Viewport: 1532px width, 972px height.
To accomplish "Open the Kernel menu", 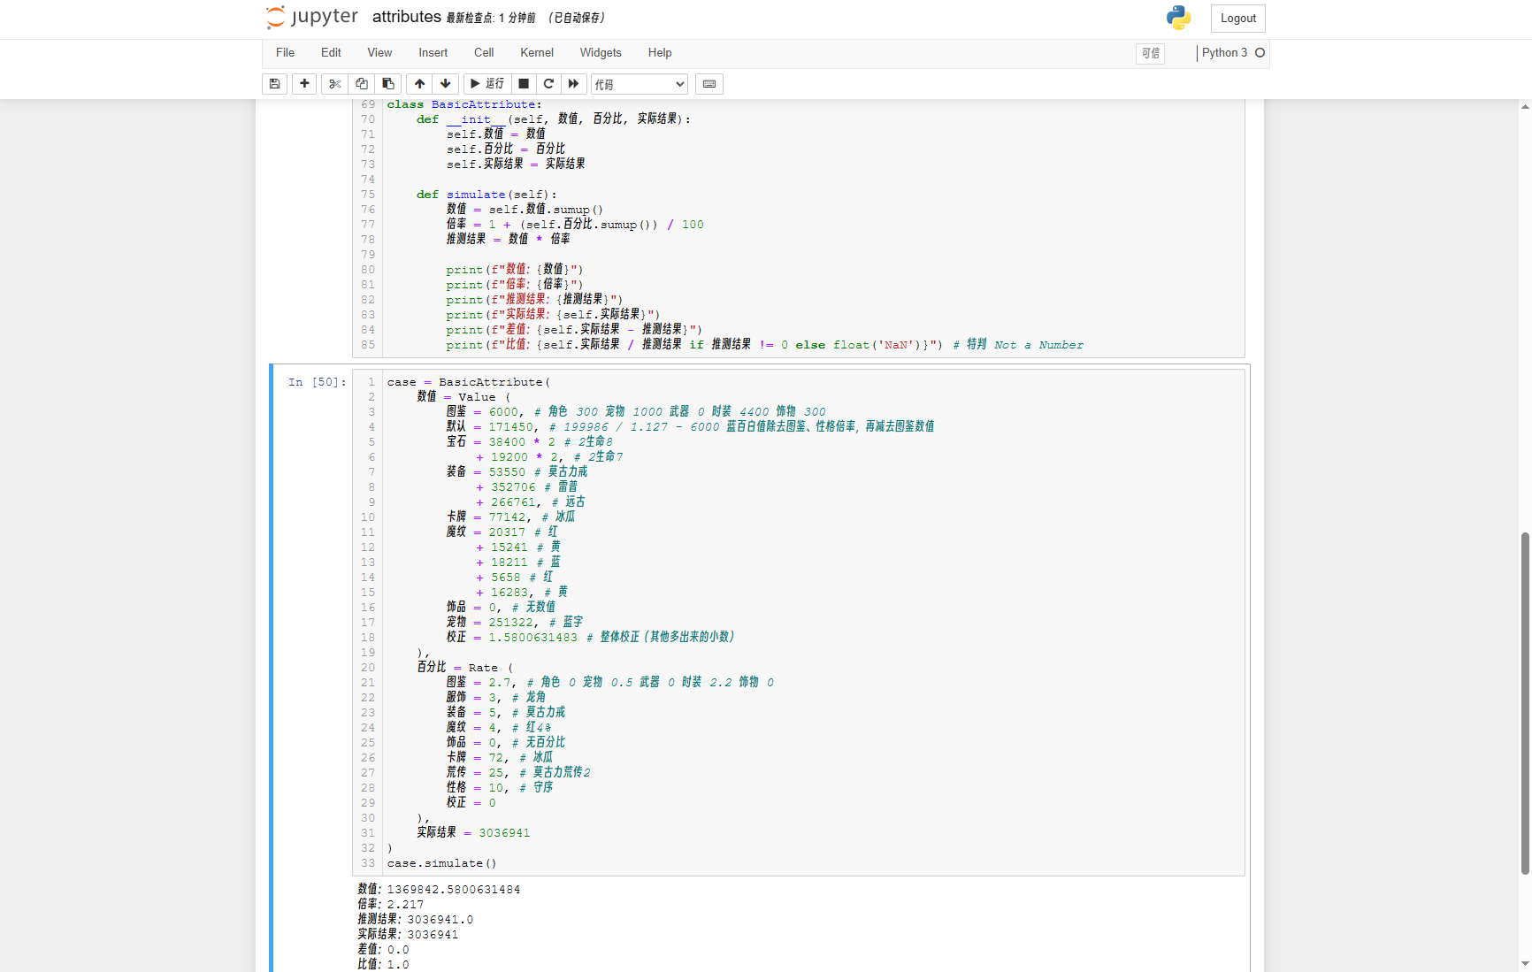I will coord(537,53).
